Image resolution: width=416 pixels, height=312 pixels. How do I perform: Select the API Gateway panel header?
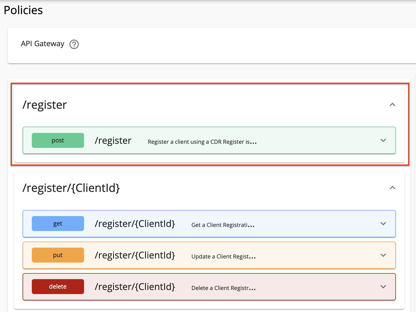[42, 43]
